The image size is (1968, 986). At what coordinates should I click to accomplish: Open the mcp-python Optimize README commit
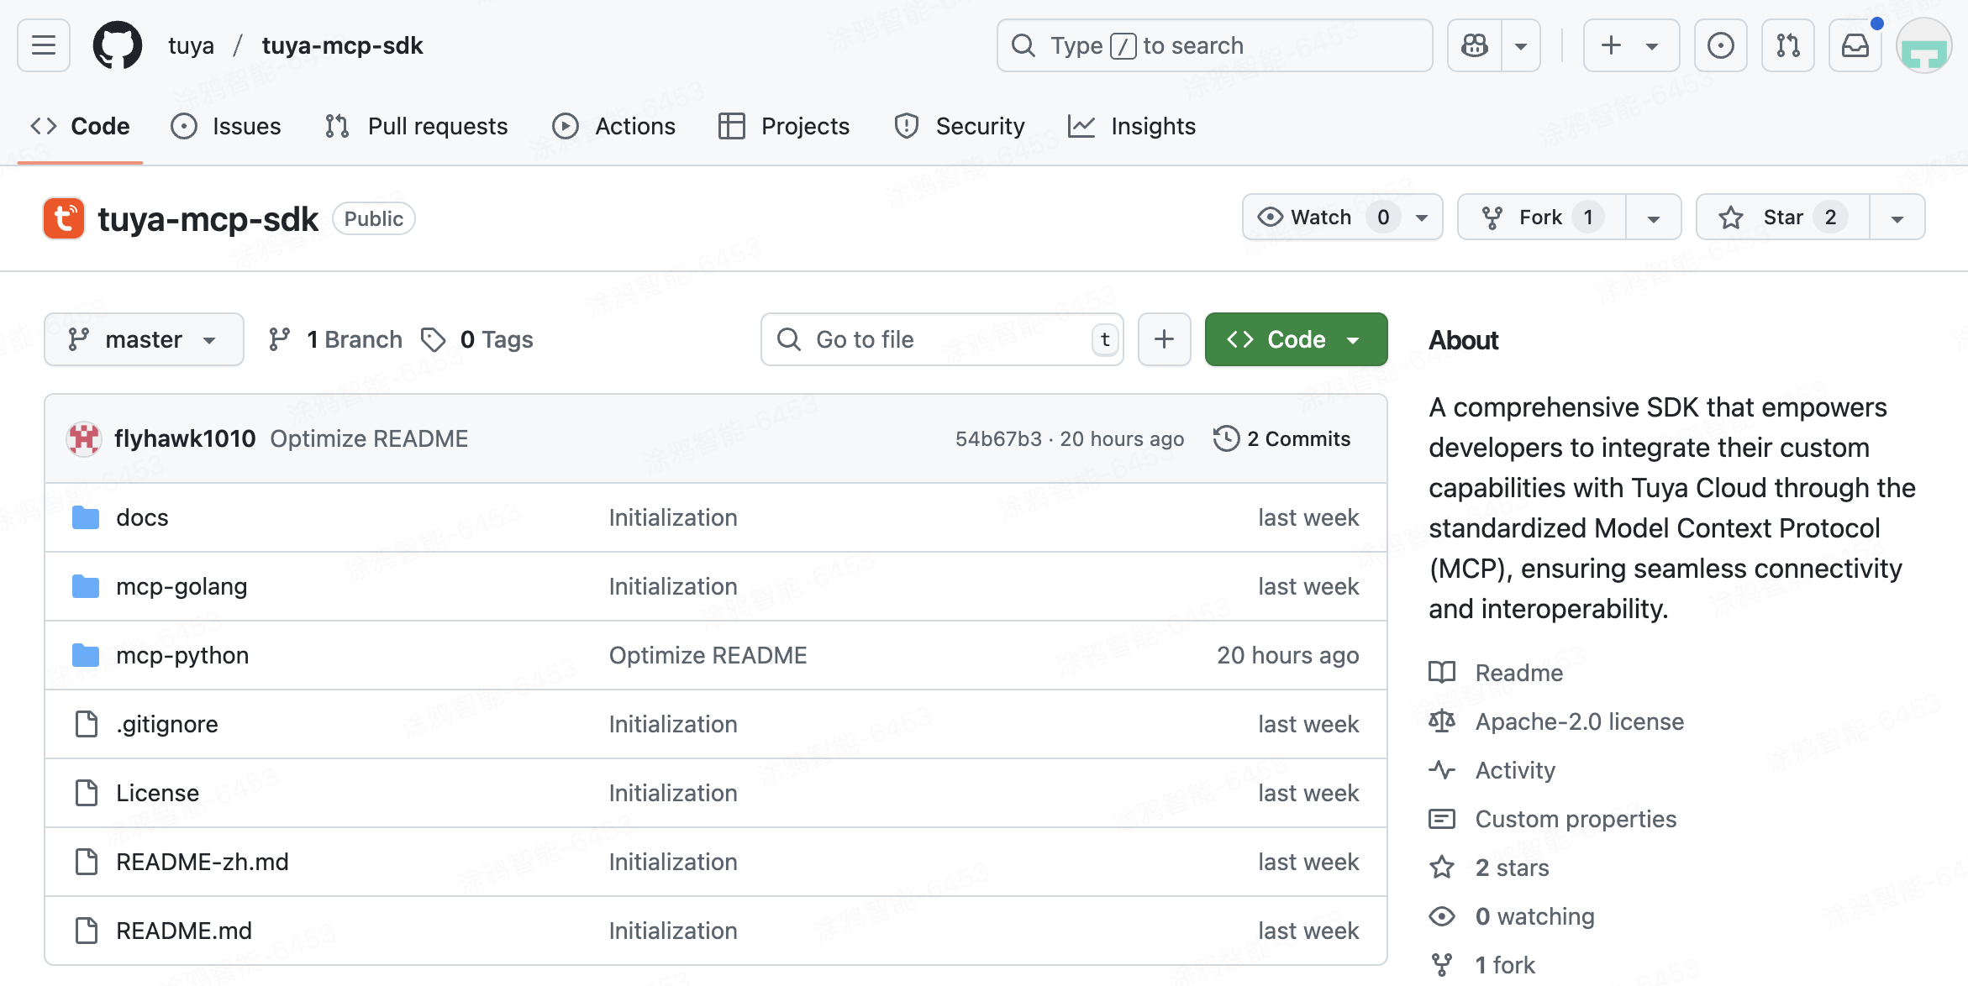(708, 655)
